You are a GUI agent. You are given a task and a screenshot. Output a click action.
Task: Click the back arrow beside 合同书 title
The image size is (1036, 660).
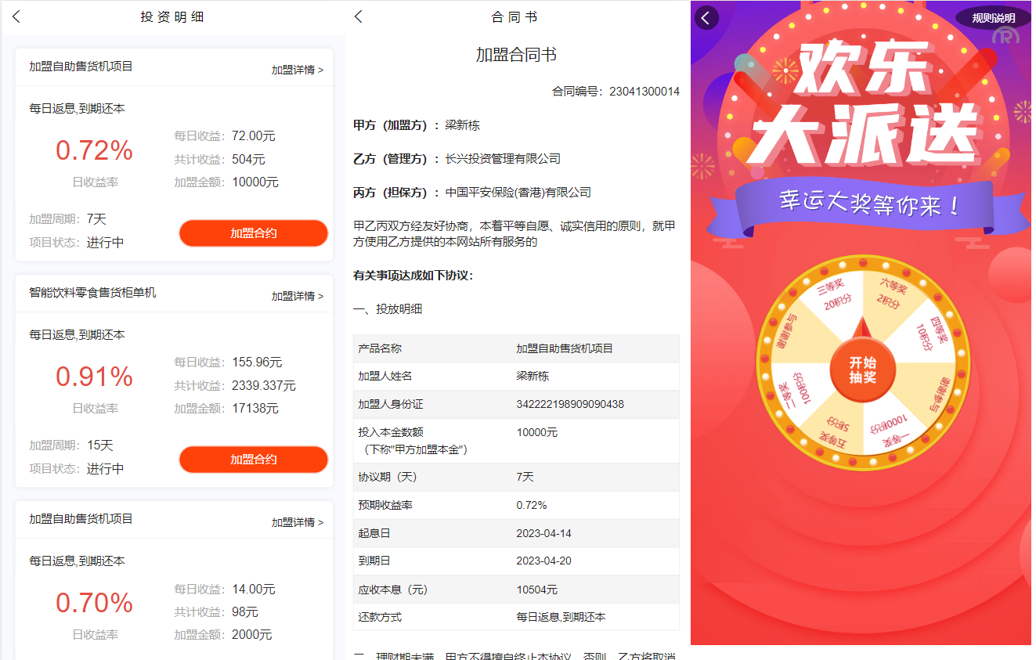click(359, 16)
